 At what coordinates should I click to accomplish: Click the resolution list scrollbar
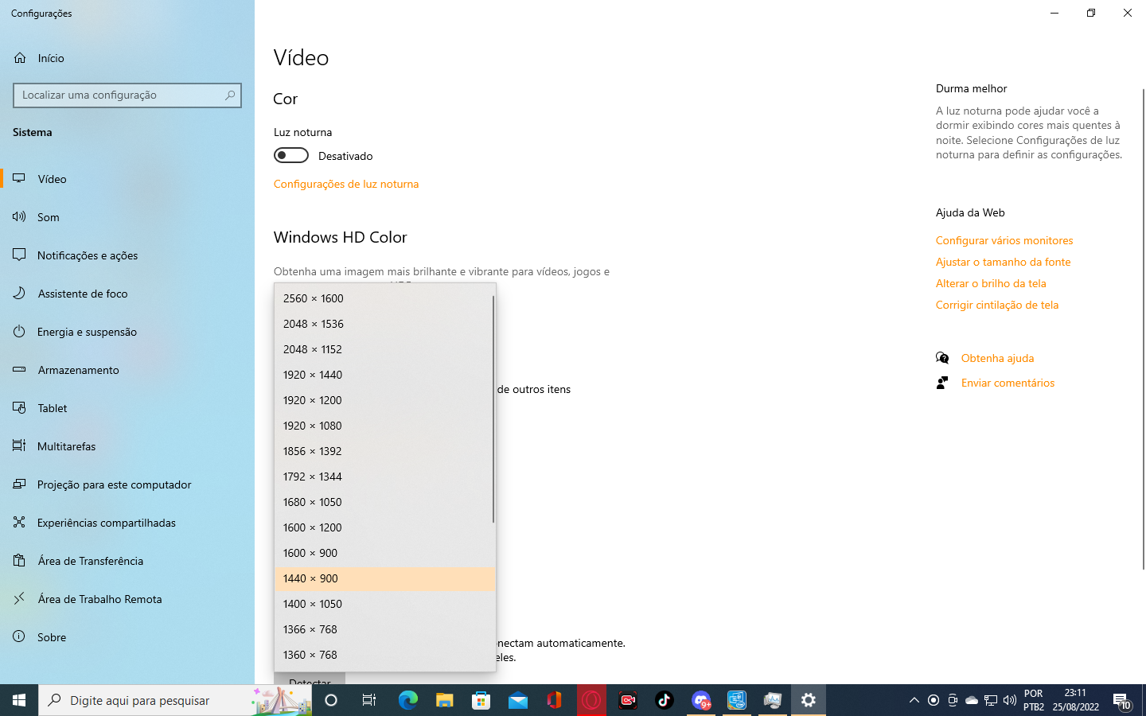[493, 409]
